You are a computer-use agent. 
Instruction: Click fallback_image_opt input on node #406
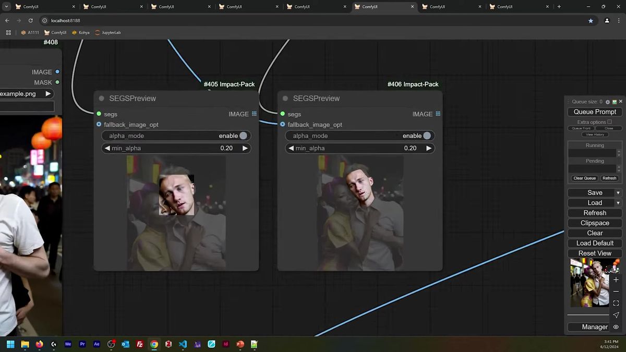(283, 125)
